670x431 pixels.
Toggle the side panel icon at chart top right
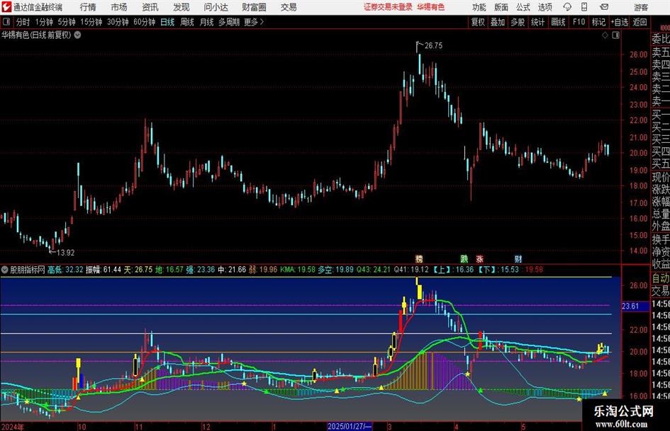click(x=615, y=35)
